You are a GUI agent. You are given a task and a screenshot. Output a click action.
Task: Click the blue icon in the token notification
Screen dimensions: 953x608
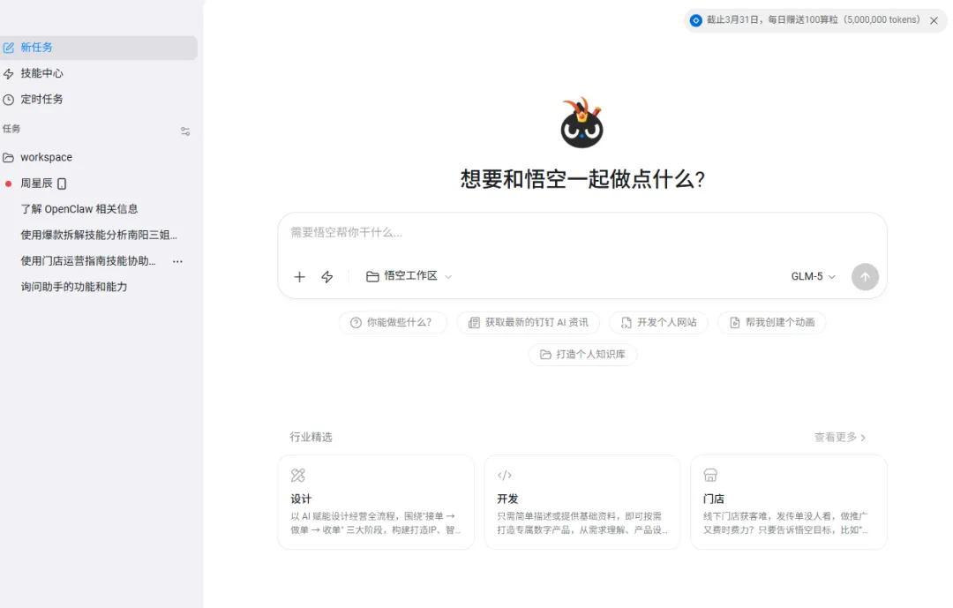696,20
